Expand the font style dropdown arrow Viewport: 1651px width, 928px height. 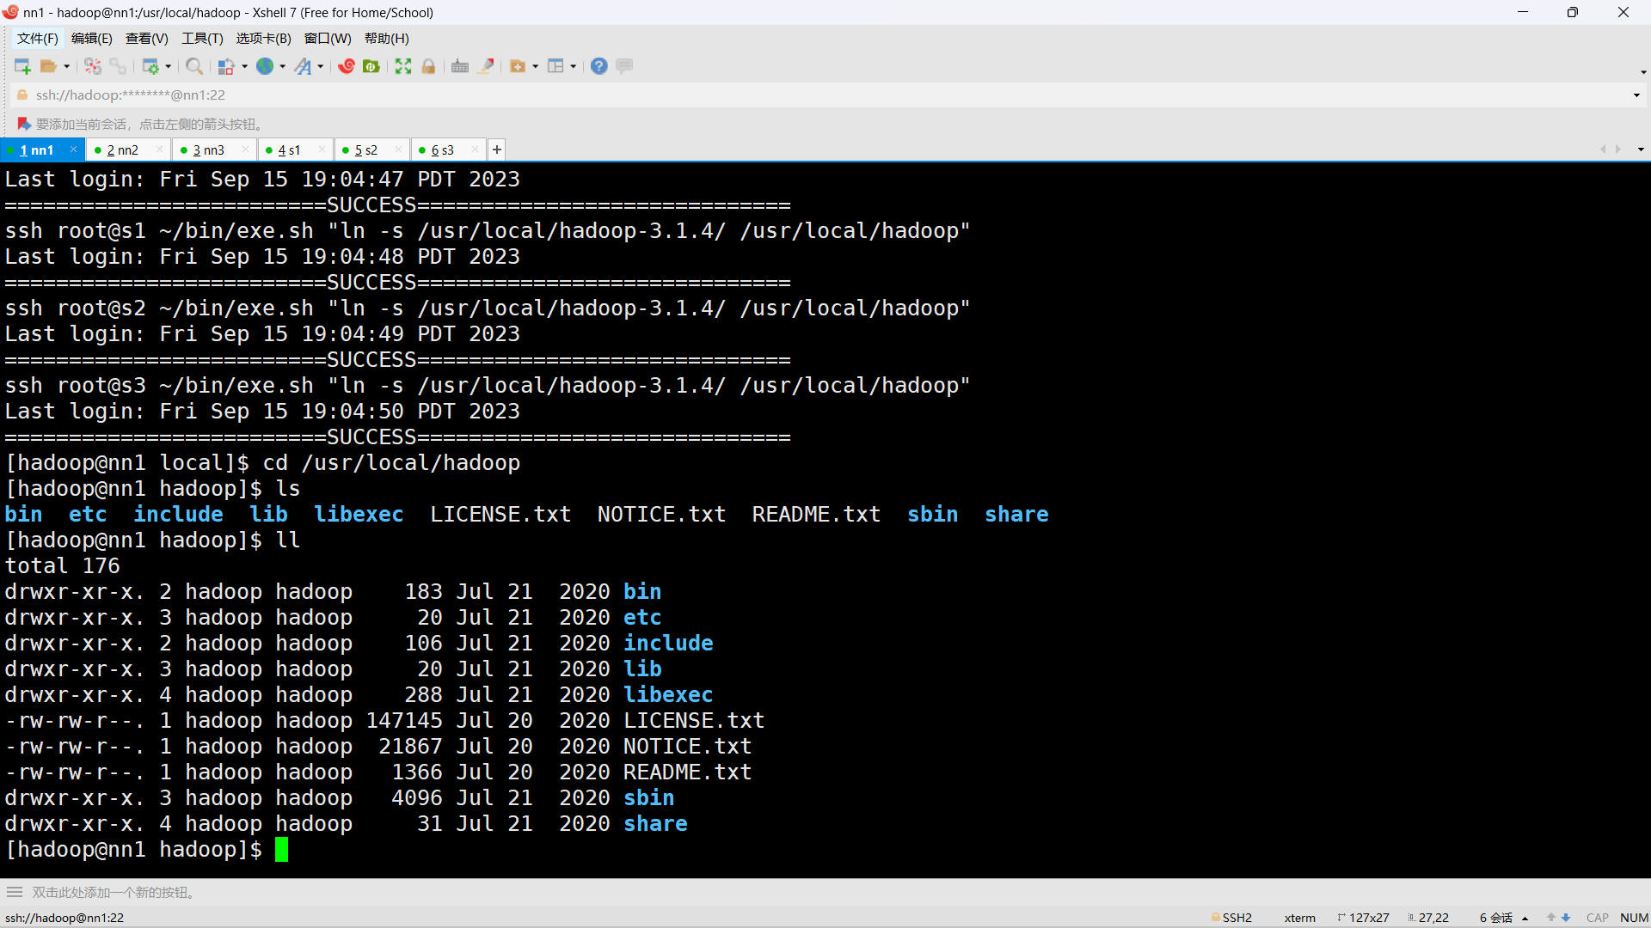pyautogui.click(x=321, y=67)
